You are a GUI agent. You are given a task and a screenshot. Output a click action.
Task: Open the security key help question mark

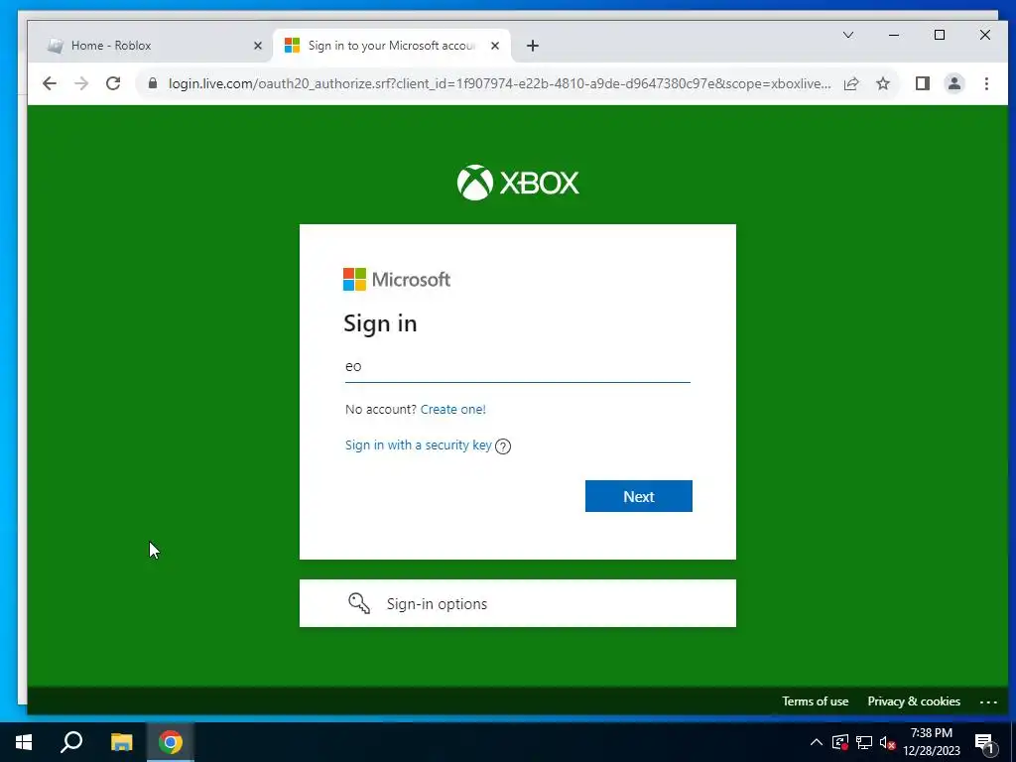(503, 445)
